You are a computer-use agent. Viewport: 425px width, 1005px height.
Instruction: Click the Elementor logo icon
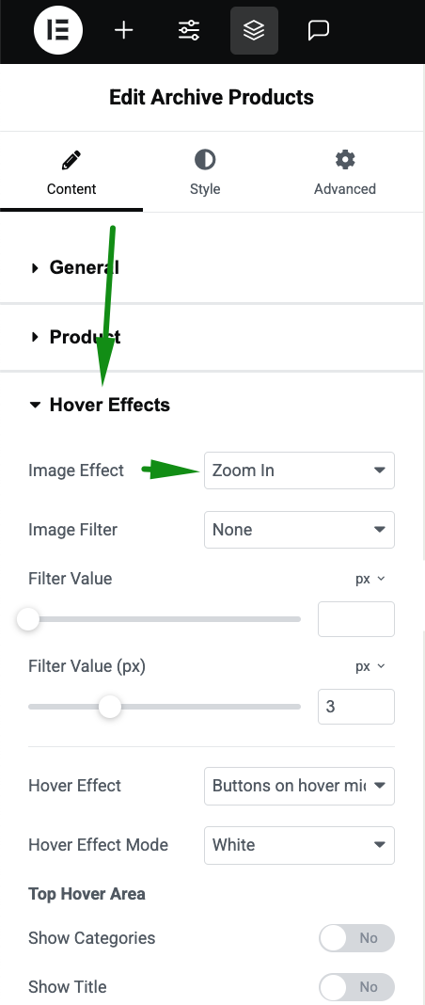pos(58,30)
